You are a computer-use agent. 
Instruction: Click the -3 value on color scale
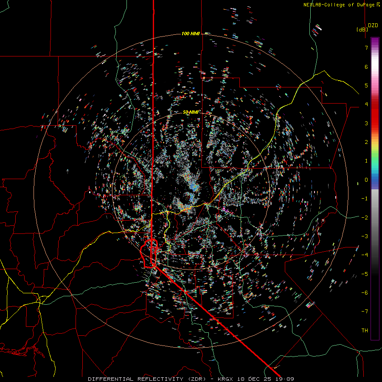click(365, 236)
